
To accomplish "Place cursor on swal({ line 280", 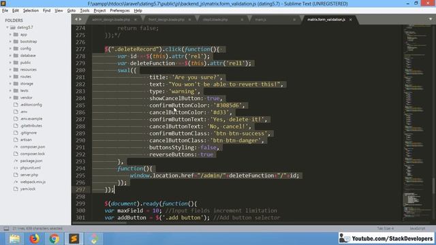I will (127, 70).
